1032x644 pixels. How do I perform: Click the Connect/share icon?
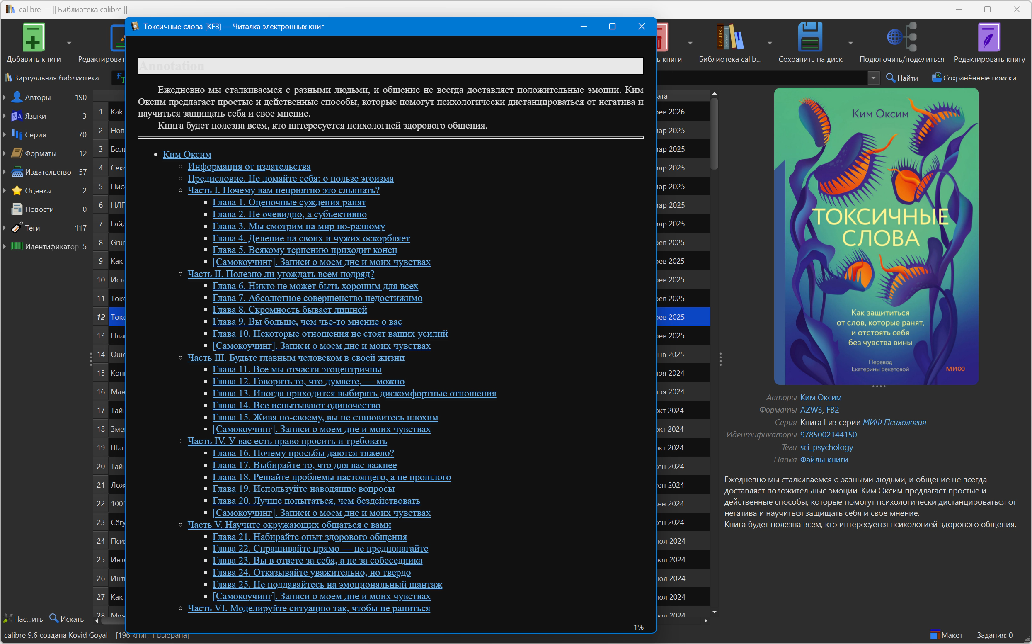(x=901, y=37)
